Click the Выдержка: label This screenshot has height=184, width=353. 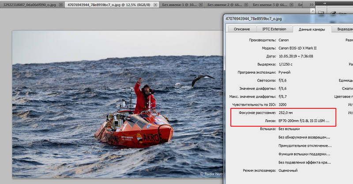pos(267,64)
